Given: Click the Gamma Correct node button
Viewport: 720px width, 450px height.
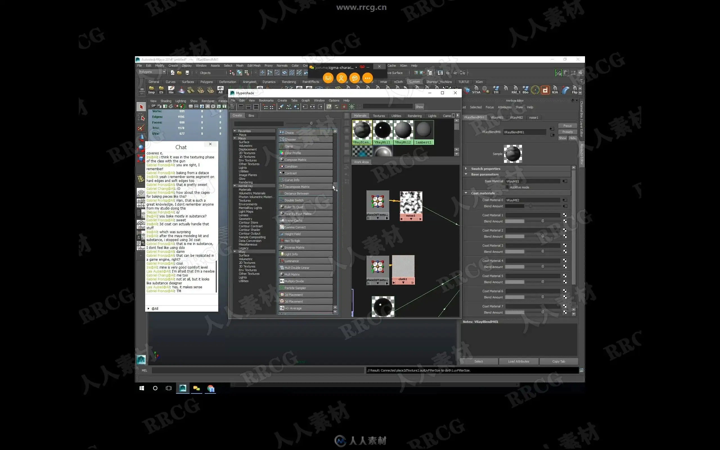Looking at the screenshot, I should (305, 227).
